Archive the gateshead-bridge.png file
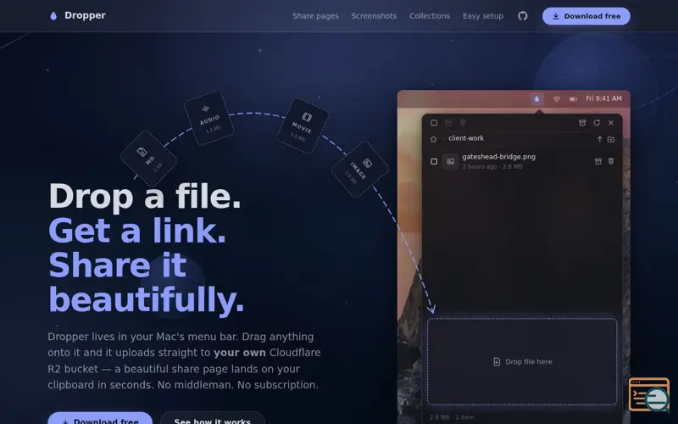The image size is (678, 424). pyautogui.click(x=598, y=161)
